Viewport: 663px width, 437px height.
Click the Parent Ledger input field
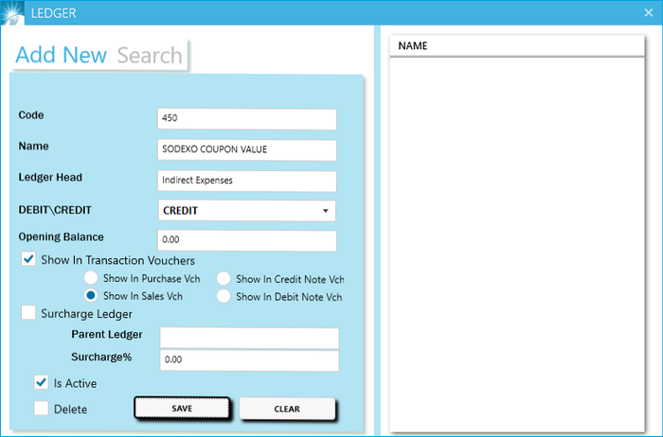tap(249, 339)
